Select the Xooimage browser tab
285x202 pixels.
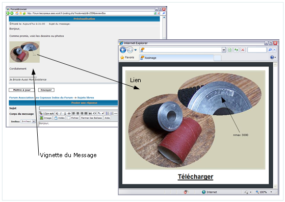coord(176,58)
